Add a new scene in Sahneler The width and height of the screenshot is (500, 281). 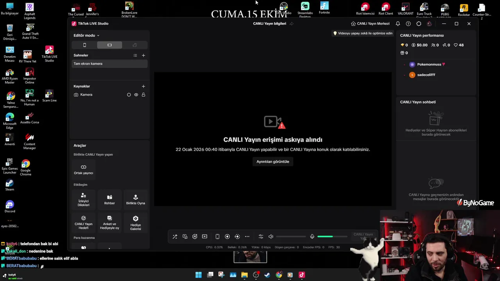point(143,55)
